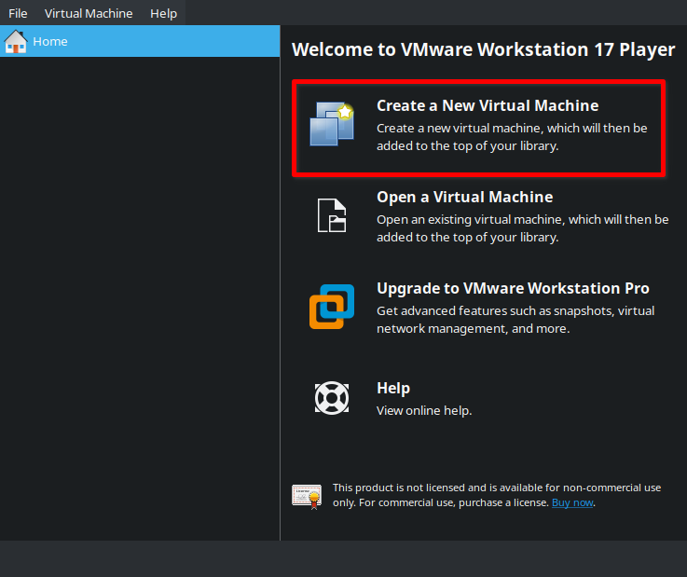Open the Virtual Machine menu

coord(89,13)
